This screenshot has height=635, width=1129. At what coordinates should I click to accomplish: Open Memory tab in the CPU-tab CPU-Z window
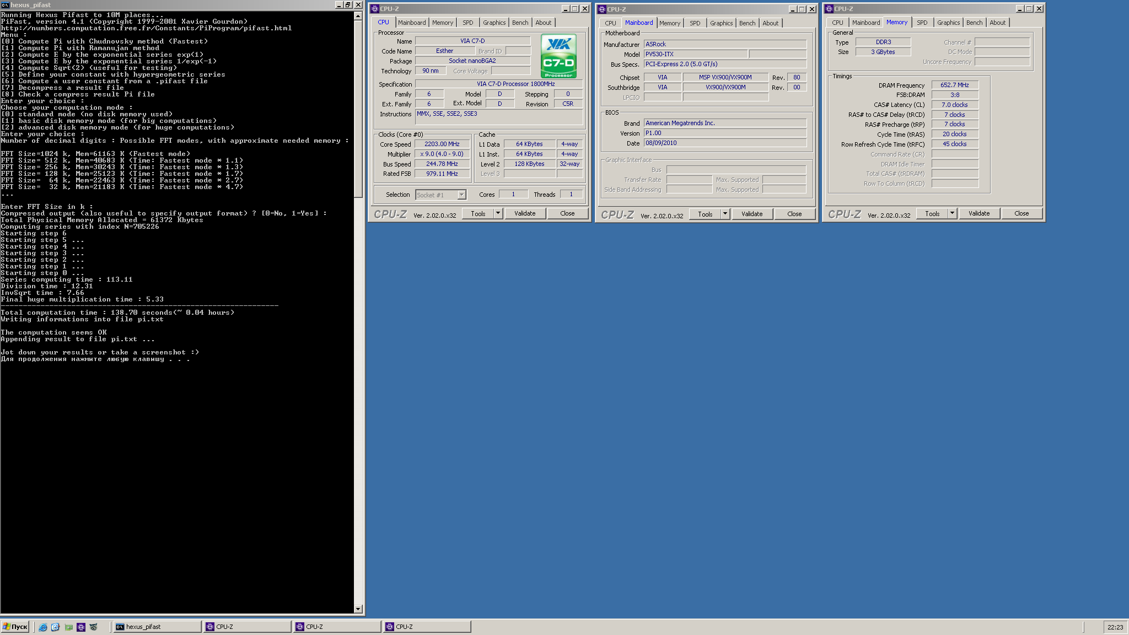443,23
